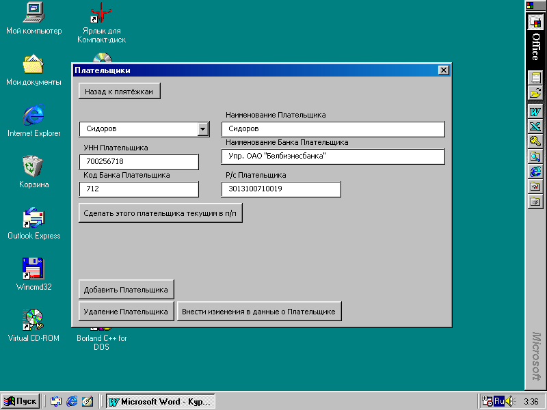This screenshot has width=547, height=410.
Task: Click the 'Удаление Плательщика' button
Action: pos(126,312)
